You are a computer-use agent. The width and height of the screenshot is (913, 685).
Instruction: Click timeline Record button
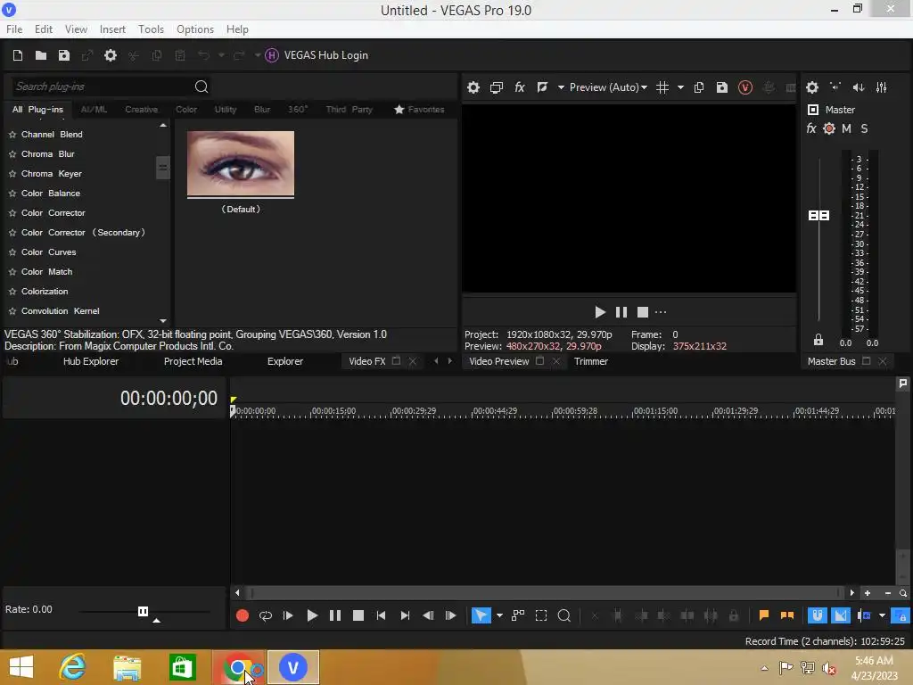point(243,615)
